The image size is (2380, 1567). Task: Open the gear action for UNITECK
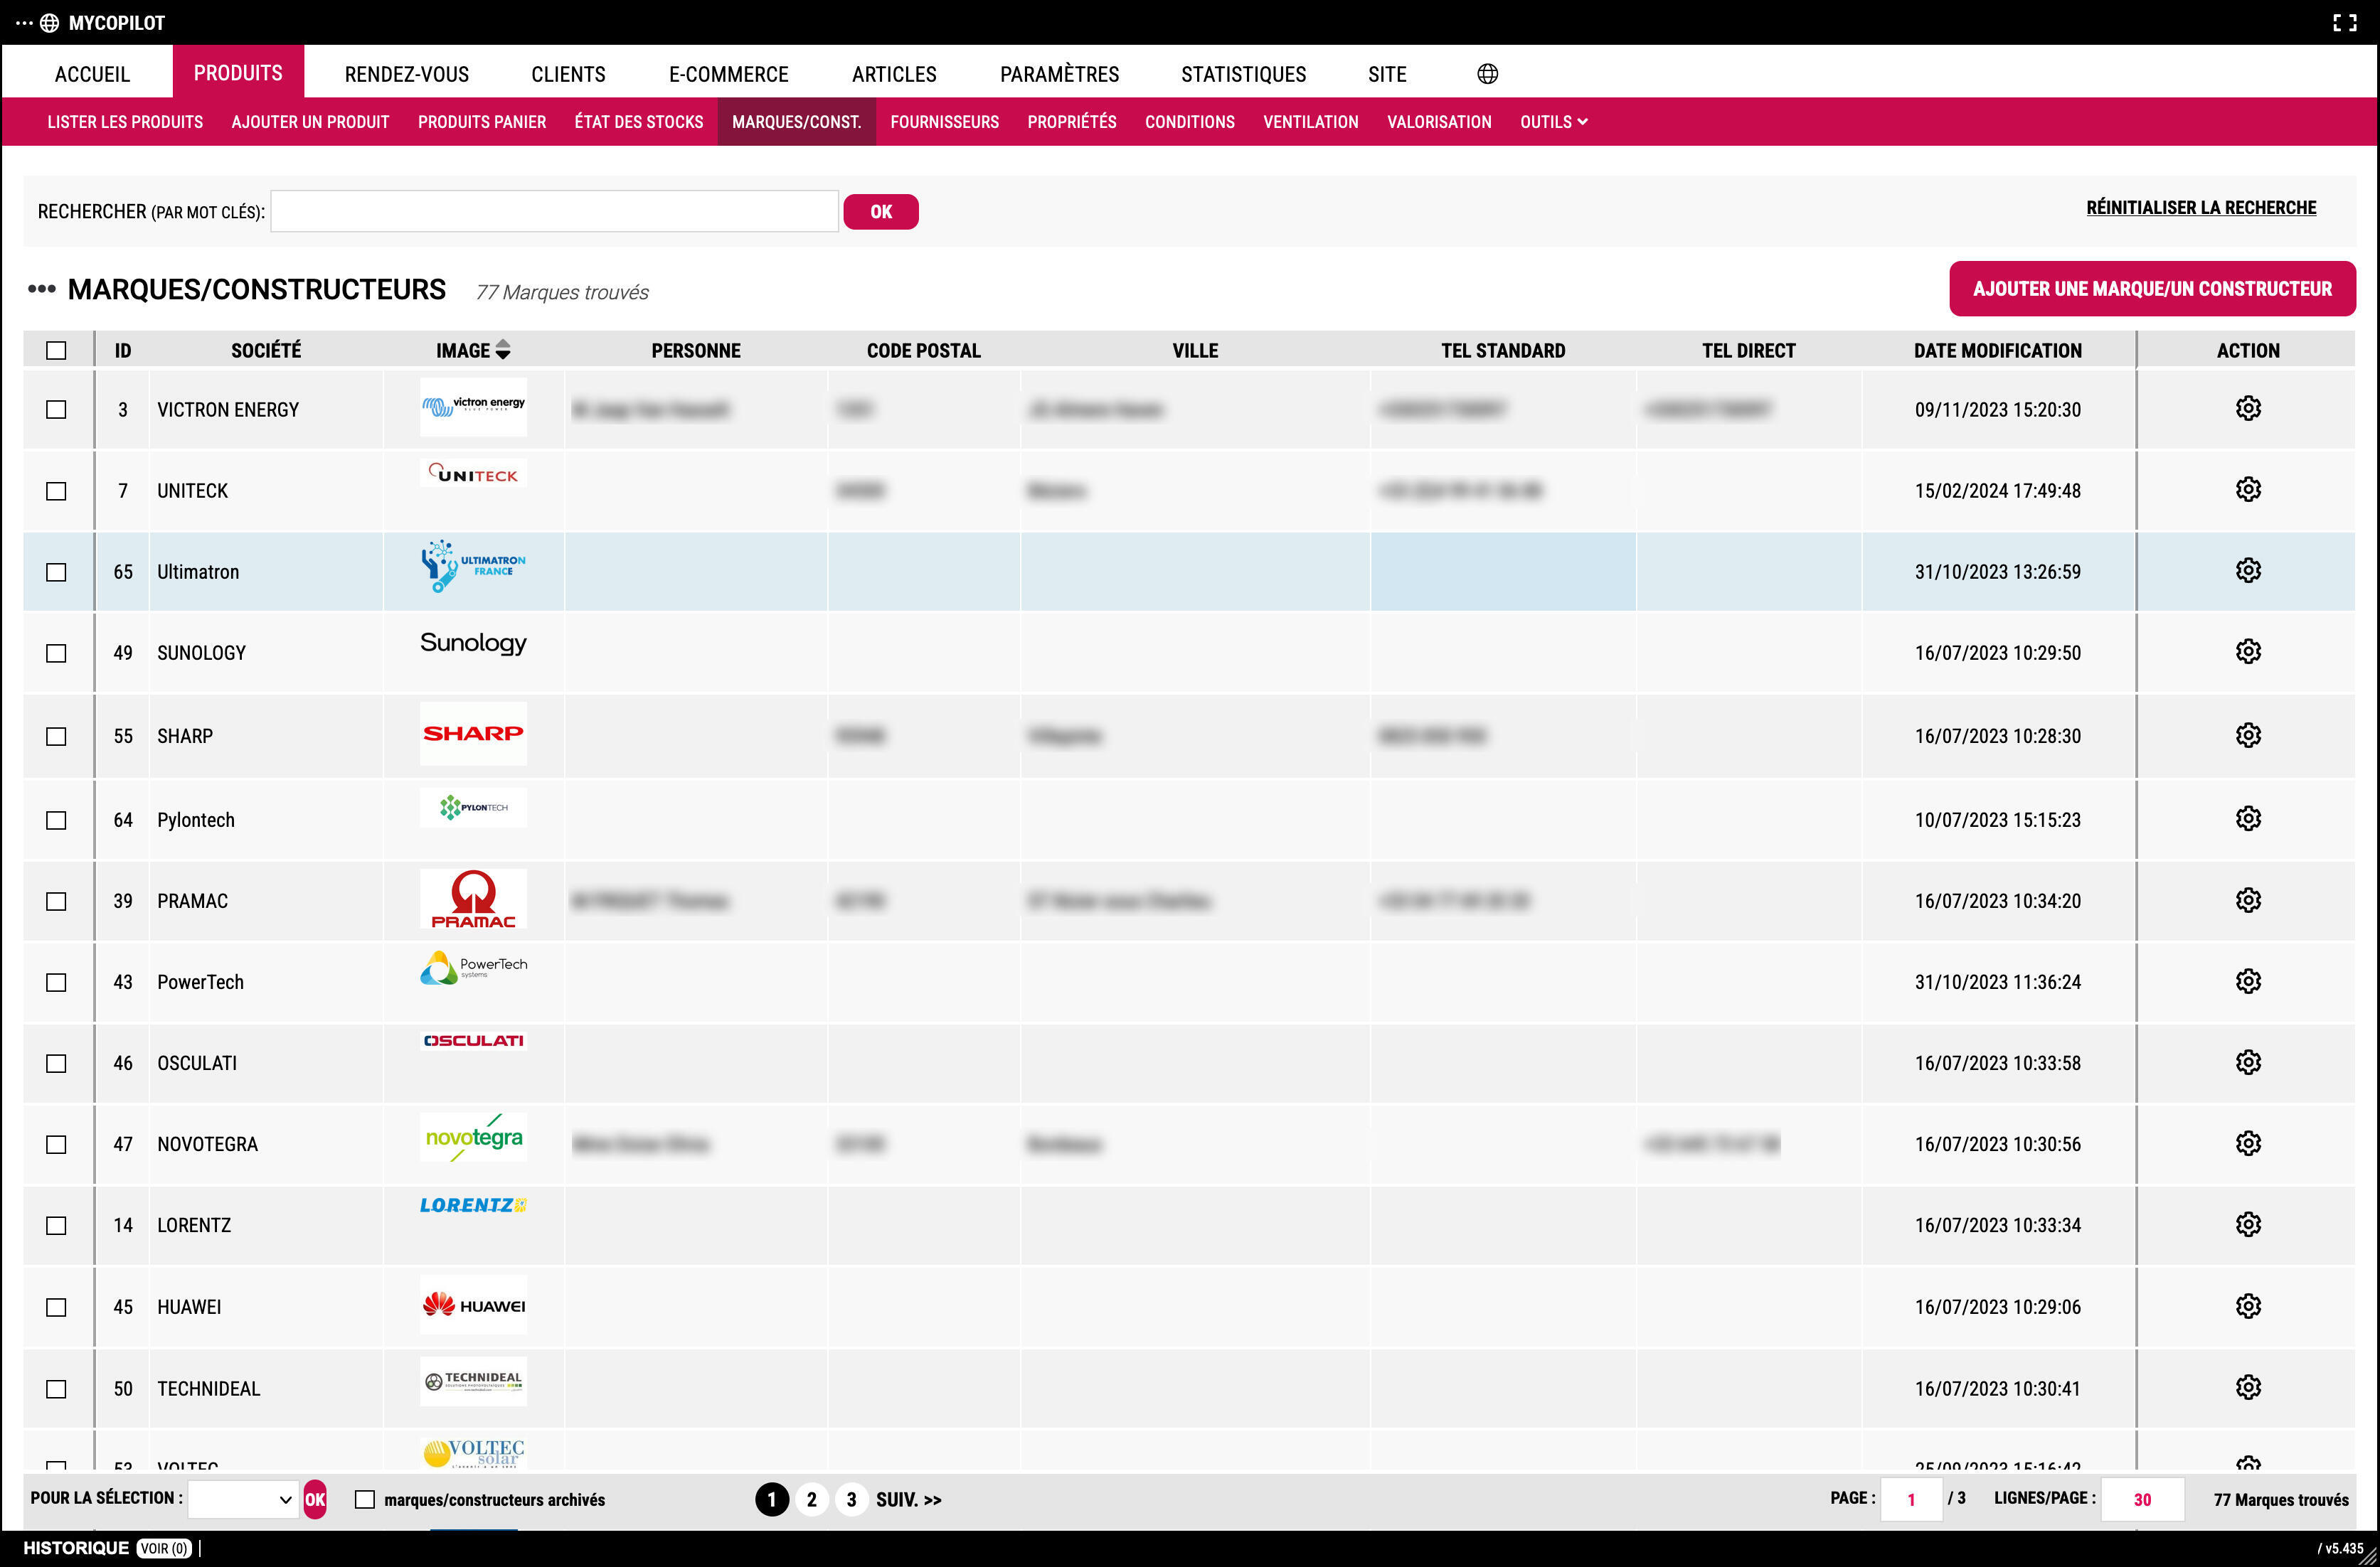click(2248, 488)
